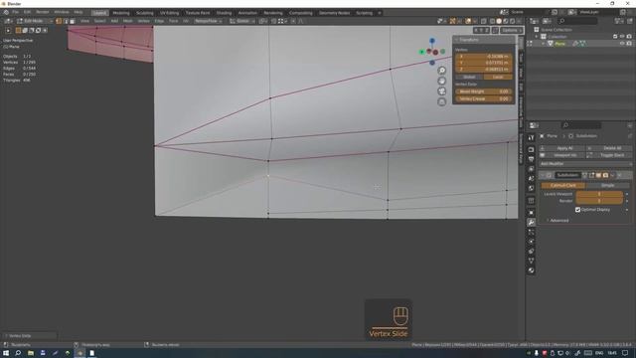Image resolution: width=636 pixels, height=358 pixels.
Task: Toggle overlays display button
Action: [468, 21]
